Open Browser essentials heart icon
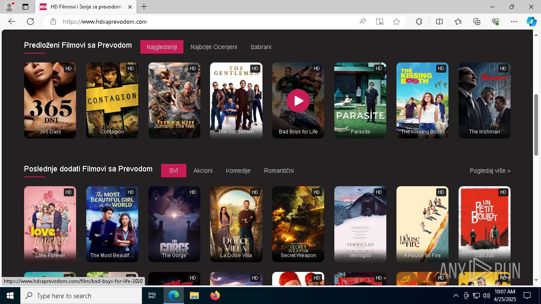 pyautogui.click(x=495, y=22)
